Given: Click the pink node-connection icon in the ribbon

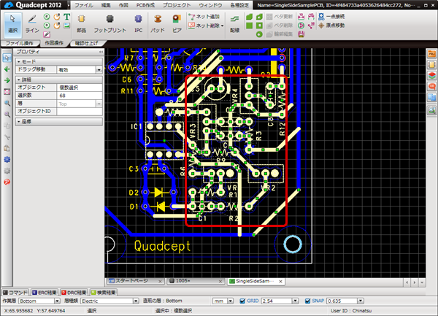Looking at the screenshot, I should (311, 26).
